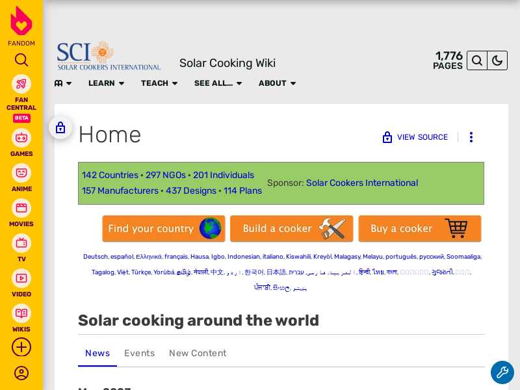
Task: Toggle dark mode with moon icon
Action: coord(497,60)
